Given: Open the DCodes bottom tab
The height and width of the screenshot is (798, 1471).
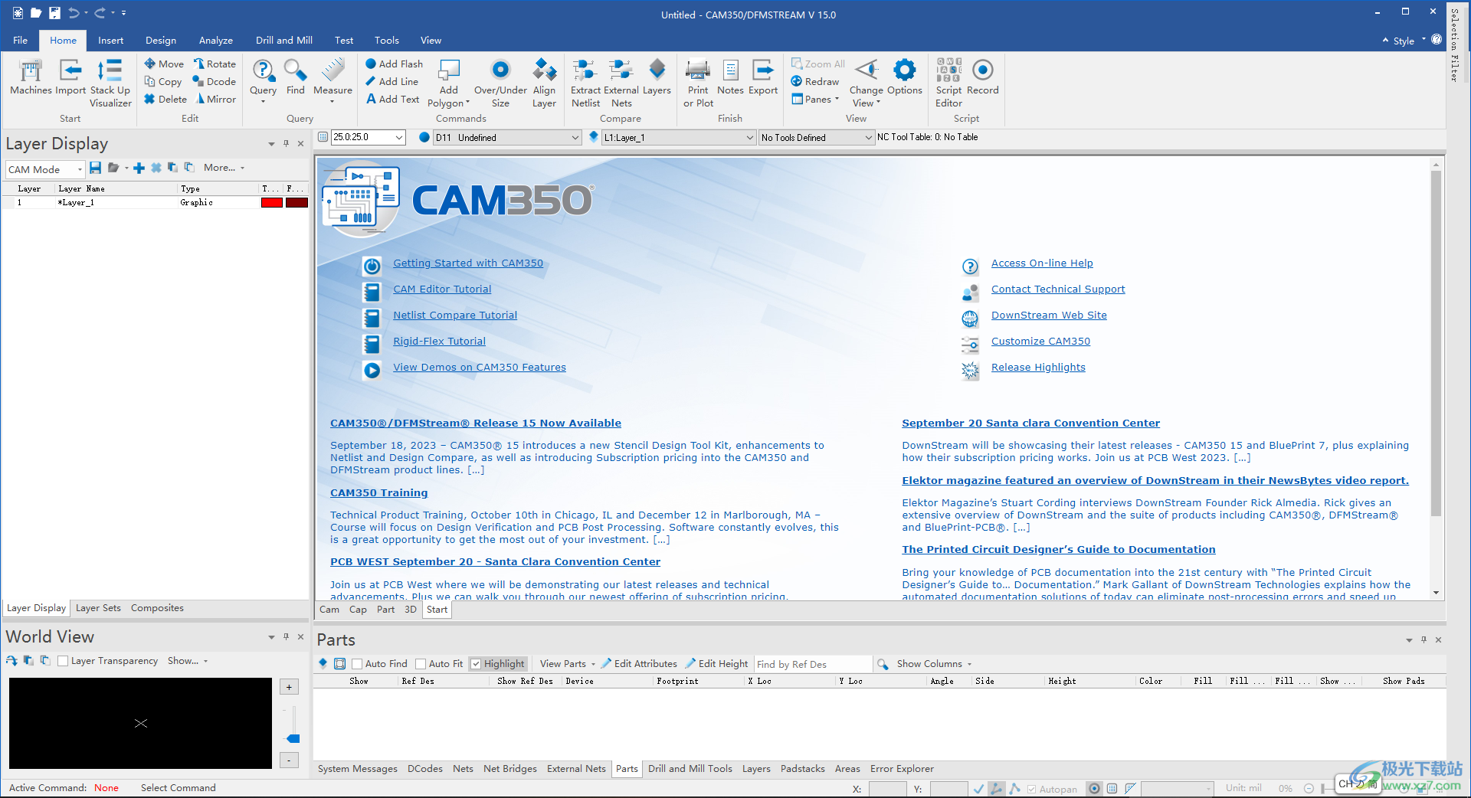Looking at the screenshot, I should tap(424, 769).
